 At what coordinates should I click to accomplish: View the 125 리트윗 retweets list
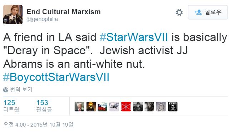pyautogui.click(x=11, y=106)
